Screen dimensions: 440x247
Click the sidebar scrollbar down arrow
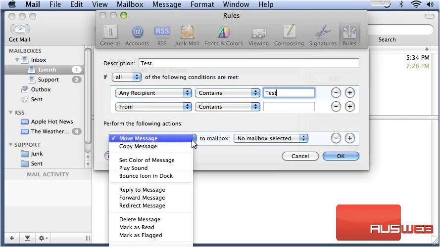[x=88, y=165]
